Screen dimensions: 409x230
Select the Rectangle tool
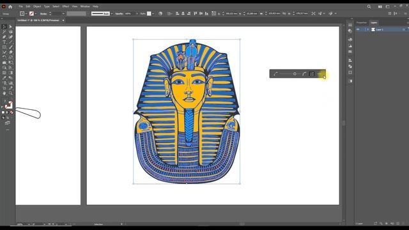pyautogui.click(x=4, y=47)
